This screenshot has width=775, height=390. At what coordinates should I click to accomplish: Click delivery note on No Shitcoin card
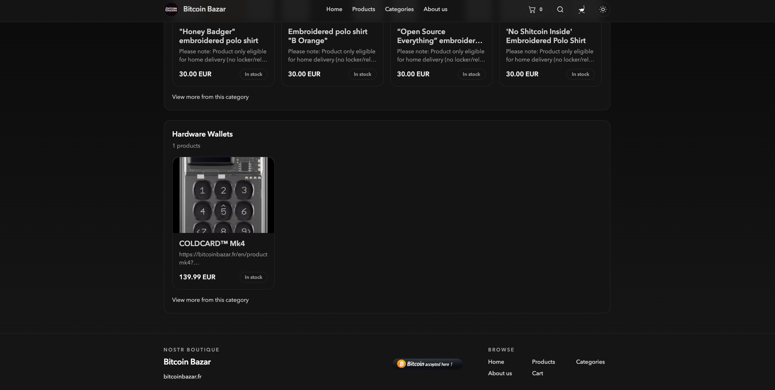(x=550, y=55)
